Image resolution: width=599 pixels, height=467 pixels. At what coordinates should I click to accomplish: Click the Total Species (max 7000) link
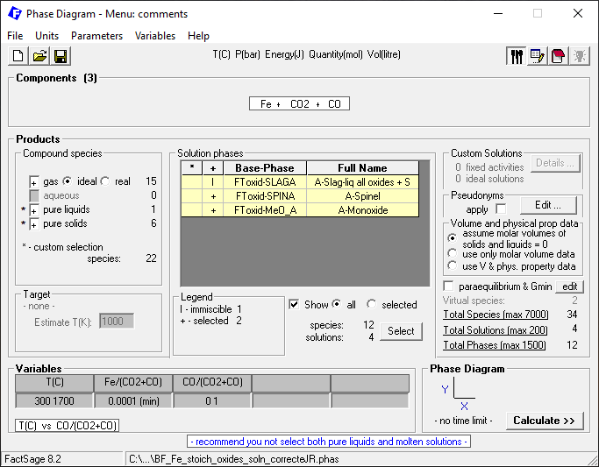tap(496, 315)
